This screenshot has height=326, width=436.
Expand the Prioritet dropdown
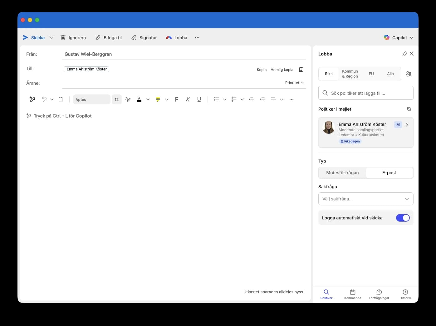click(x=294, y=83)
